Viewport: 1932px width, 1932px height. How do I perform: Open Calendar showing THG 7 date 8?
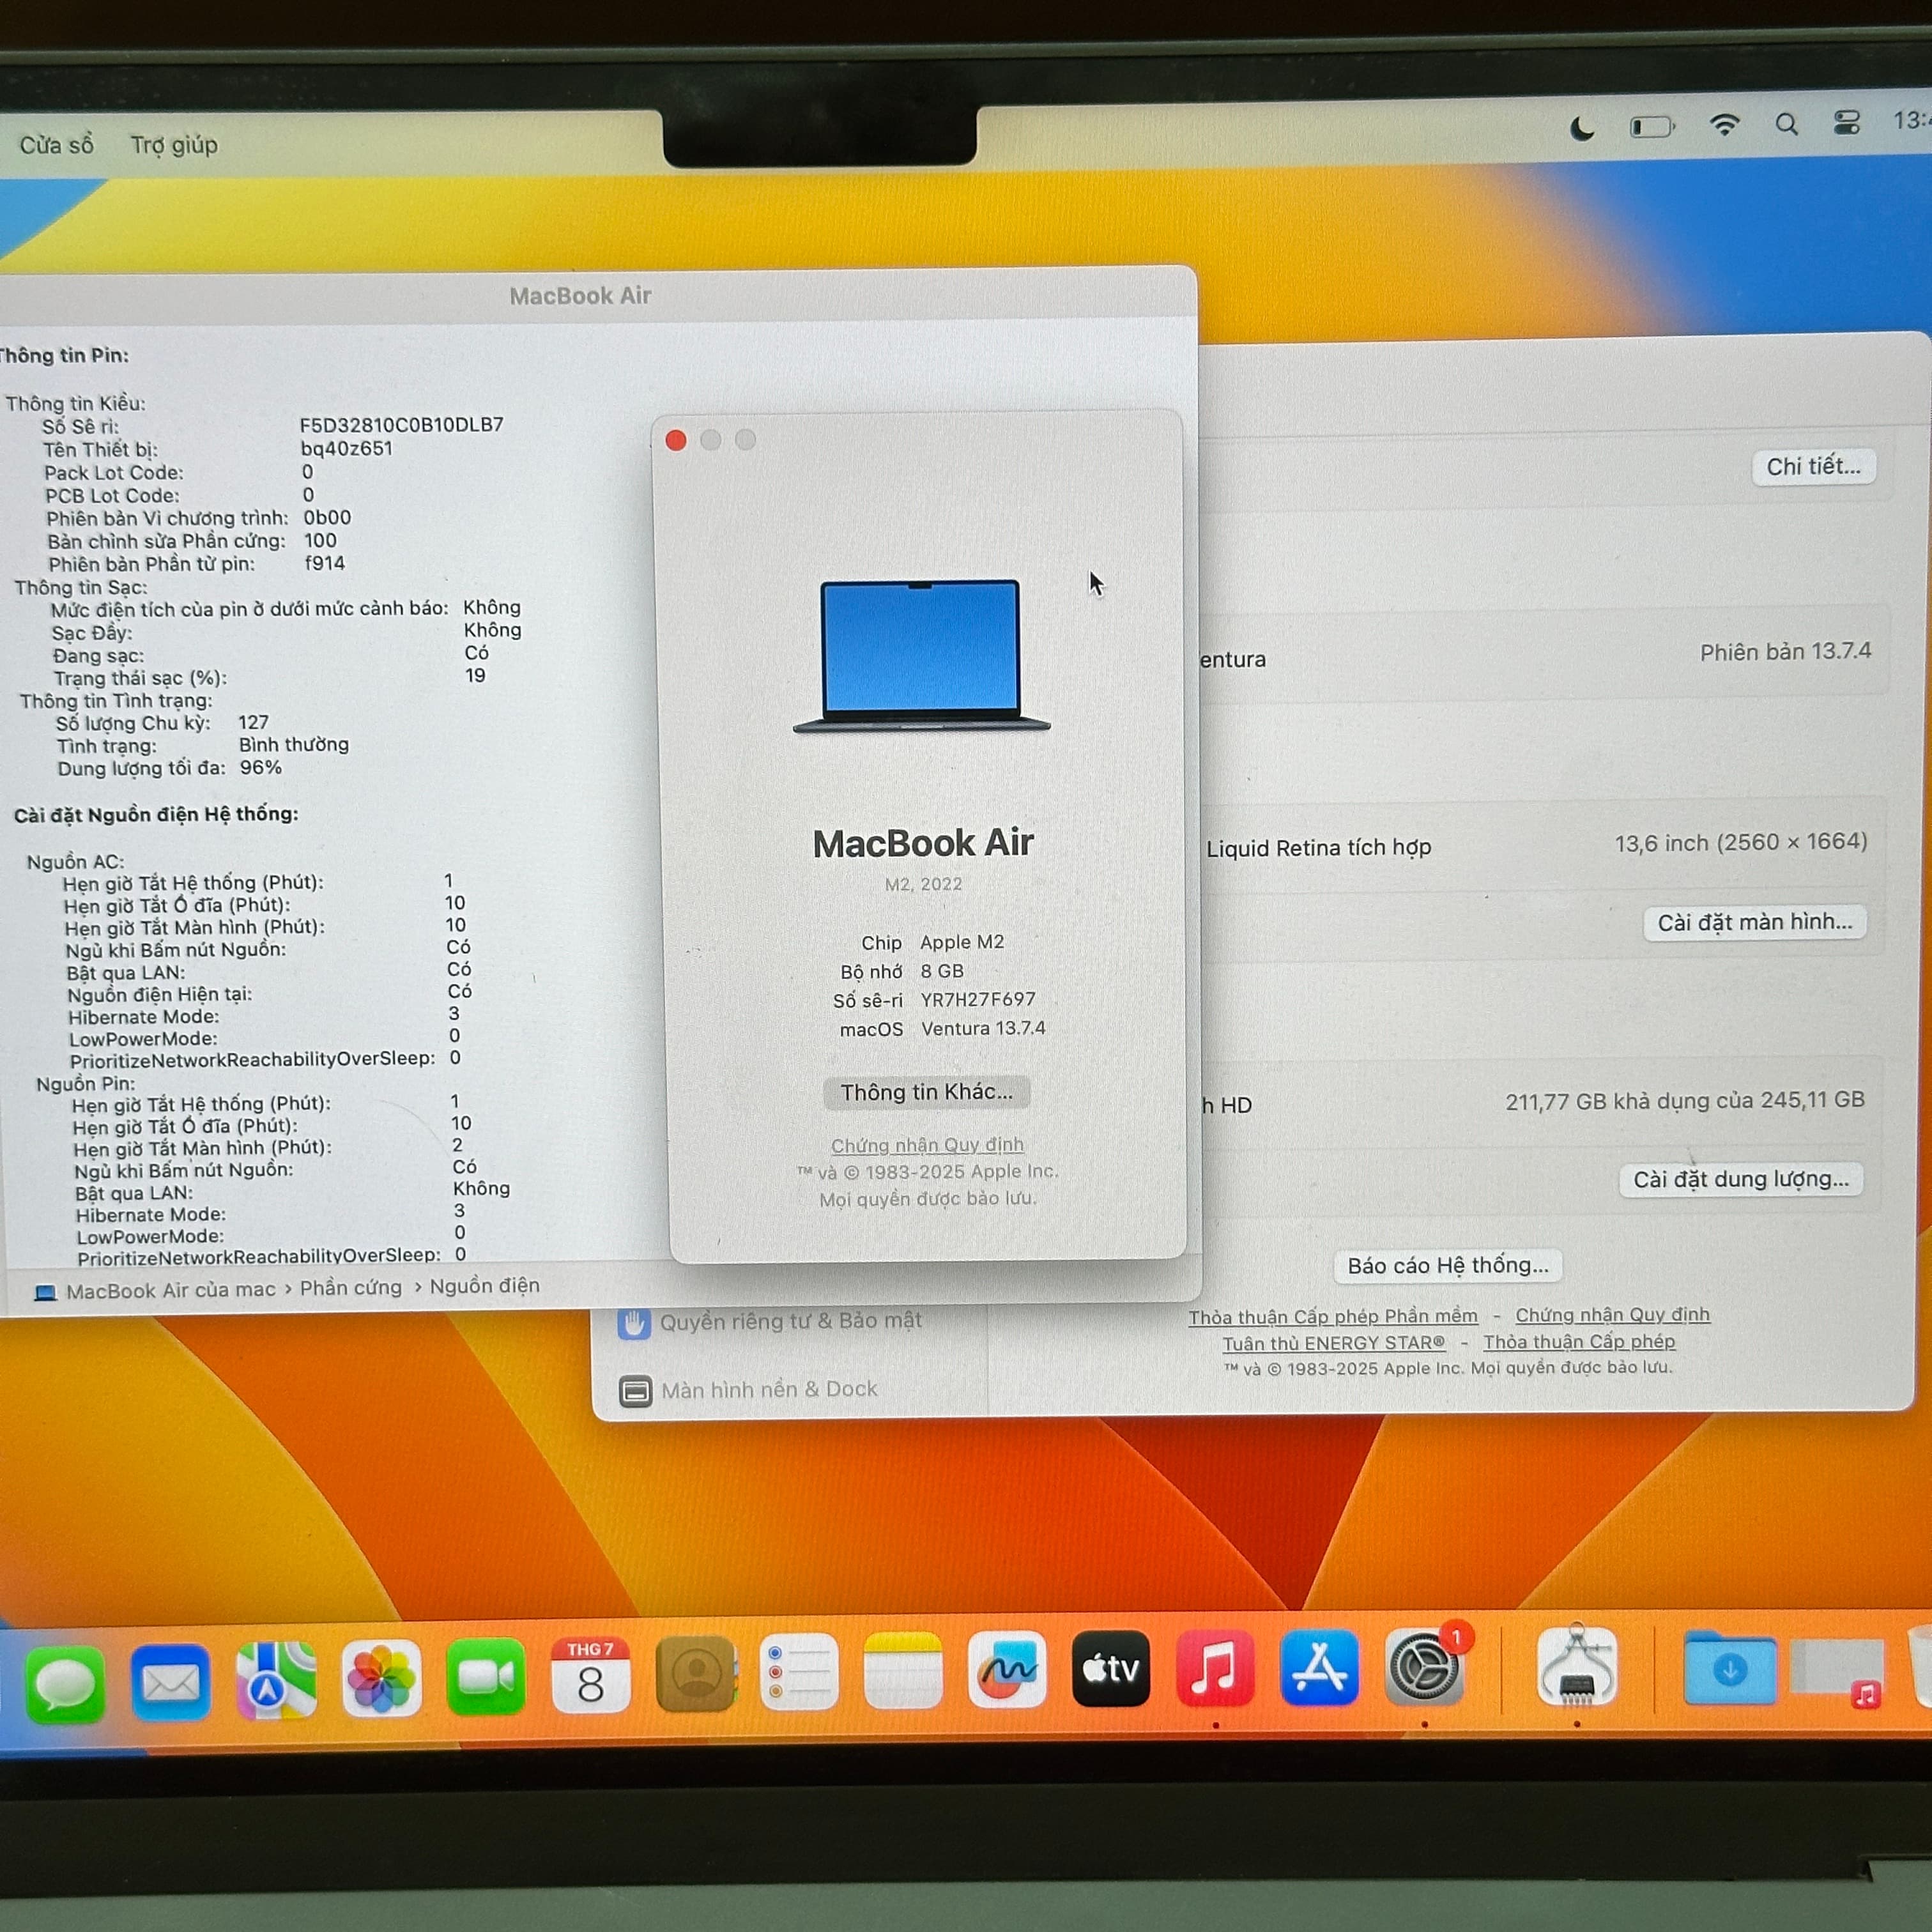[x=590, y=1675]
